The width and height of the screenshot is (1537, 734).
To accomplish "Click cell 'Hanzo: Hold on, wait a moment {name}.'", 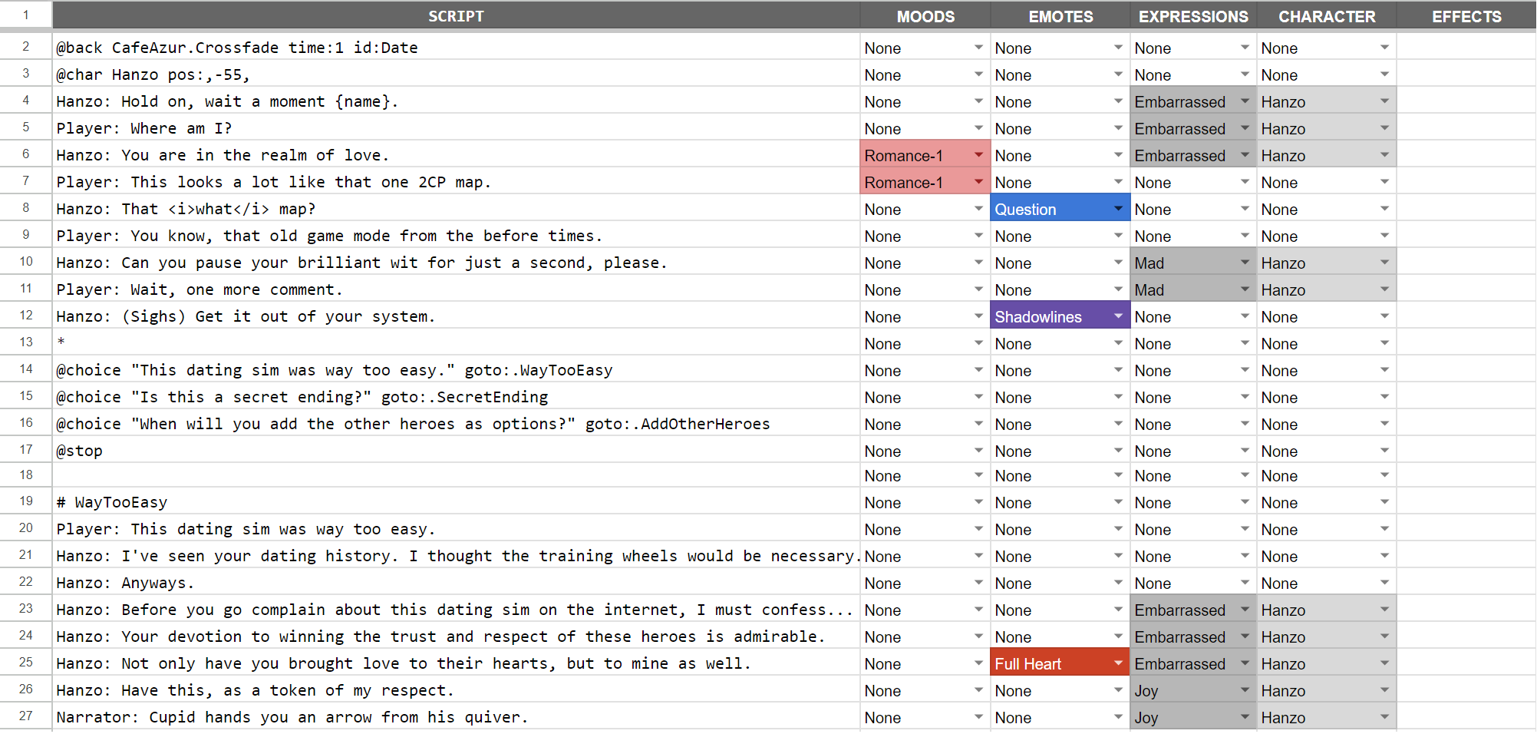I will point(456,101).
